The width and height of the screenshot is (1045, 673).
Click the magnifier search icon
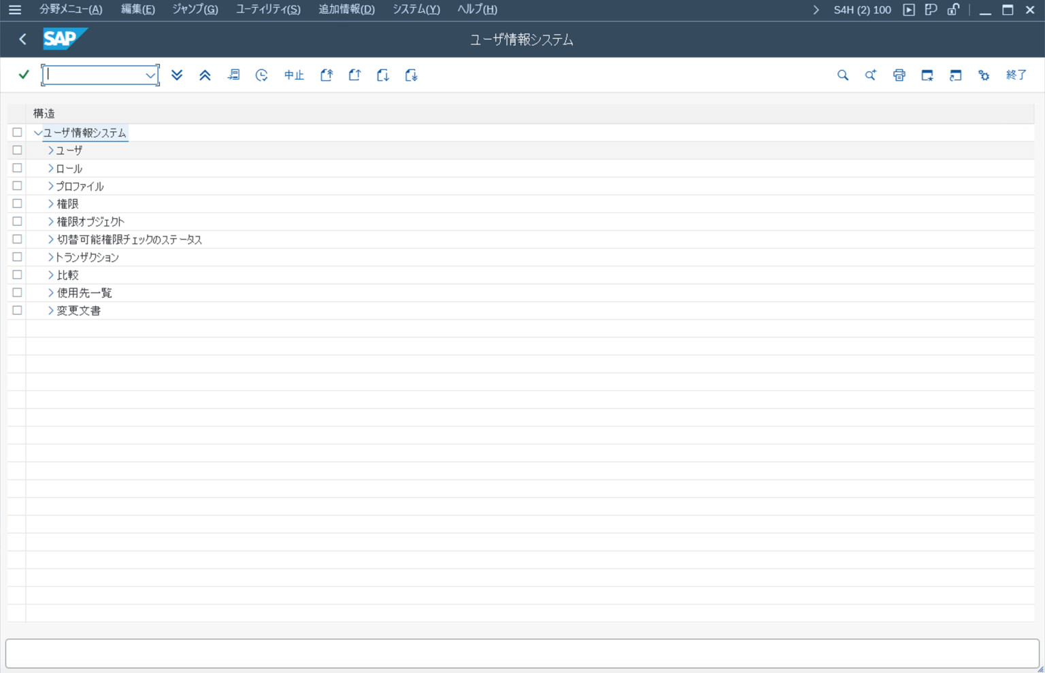click(x=842, y=75)
